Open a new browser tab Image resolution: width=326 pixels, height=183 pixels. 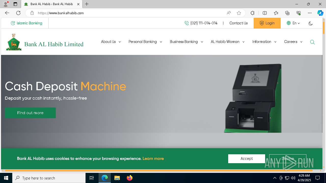[87, 4]
